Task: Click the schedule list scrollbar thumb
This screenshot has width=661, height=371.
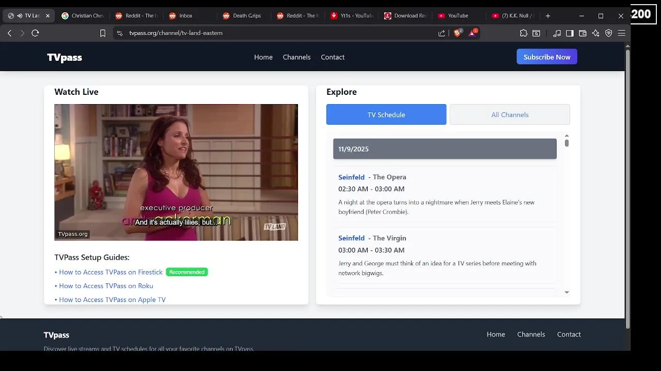Action: (566, 143)
